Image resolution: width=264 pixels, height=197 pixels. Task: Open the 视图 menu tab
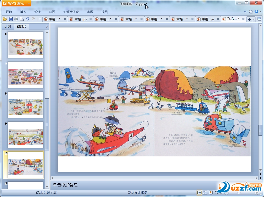(104, 12)
